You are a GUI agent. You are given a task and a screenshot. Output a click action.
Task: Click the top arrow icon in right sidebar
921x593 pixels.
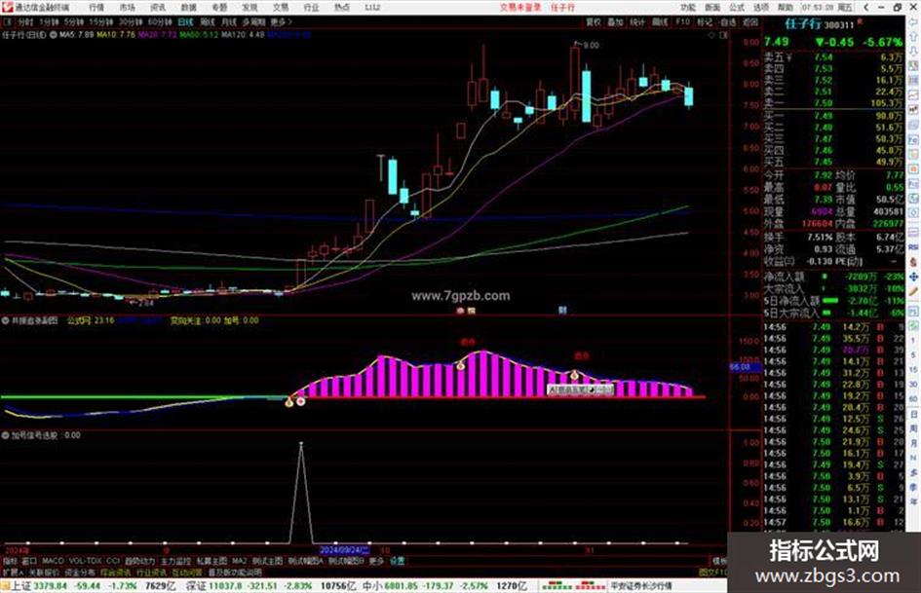pyautogui.click(x=914, y=21)
